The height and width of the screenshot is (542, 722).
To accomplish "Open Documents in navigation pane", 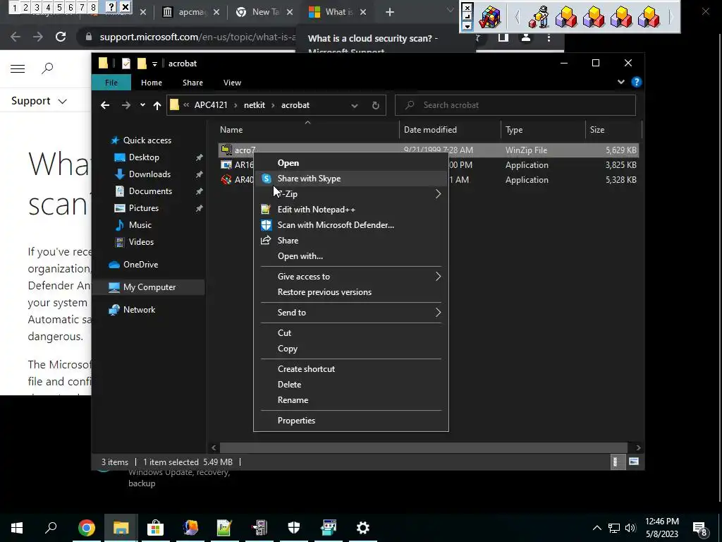I will (x=150, y=191).
